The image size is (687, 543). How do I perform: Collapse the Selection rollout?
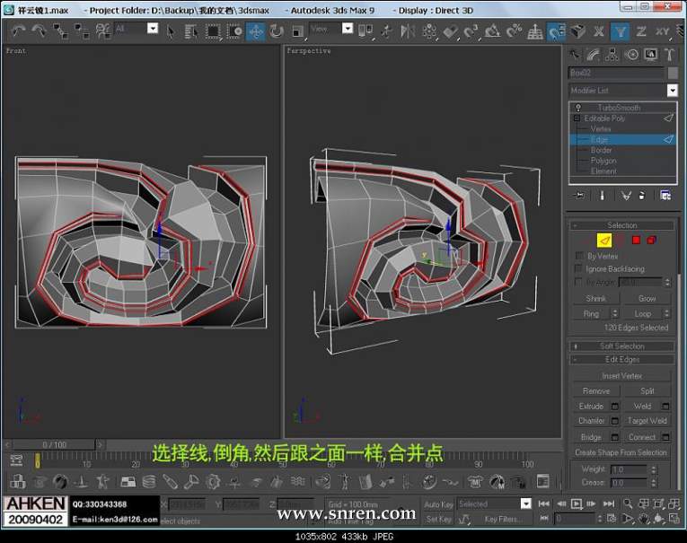621,225
